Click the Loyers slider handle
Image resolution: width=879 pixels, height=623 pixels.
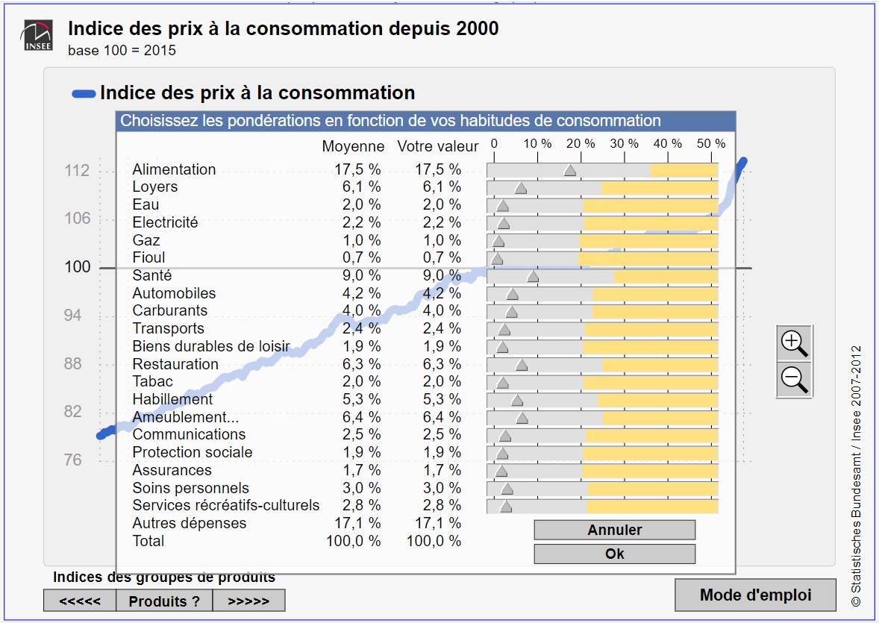tap(521, 188)
